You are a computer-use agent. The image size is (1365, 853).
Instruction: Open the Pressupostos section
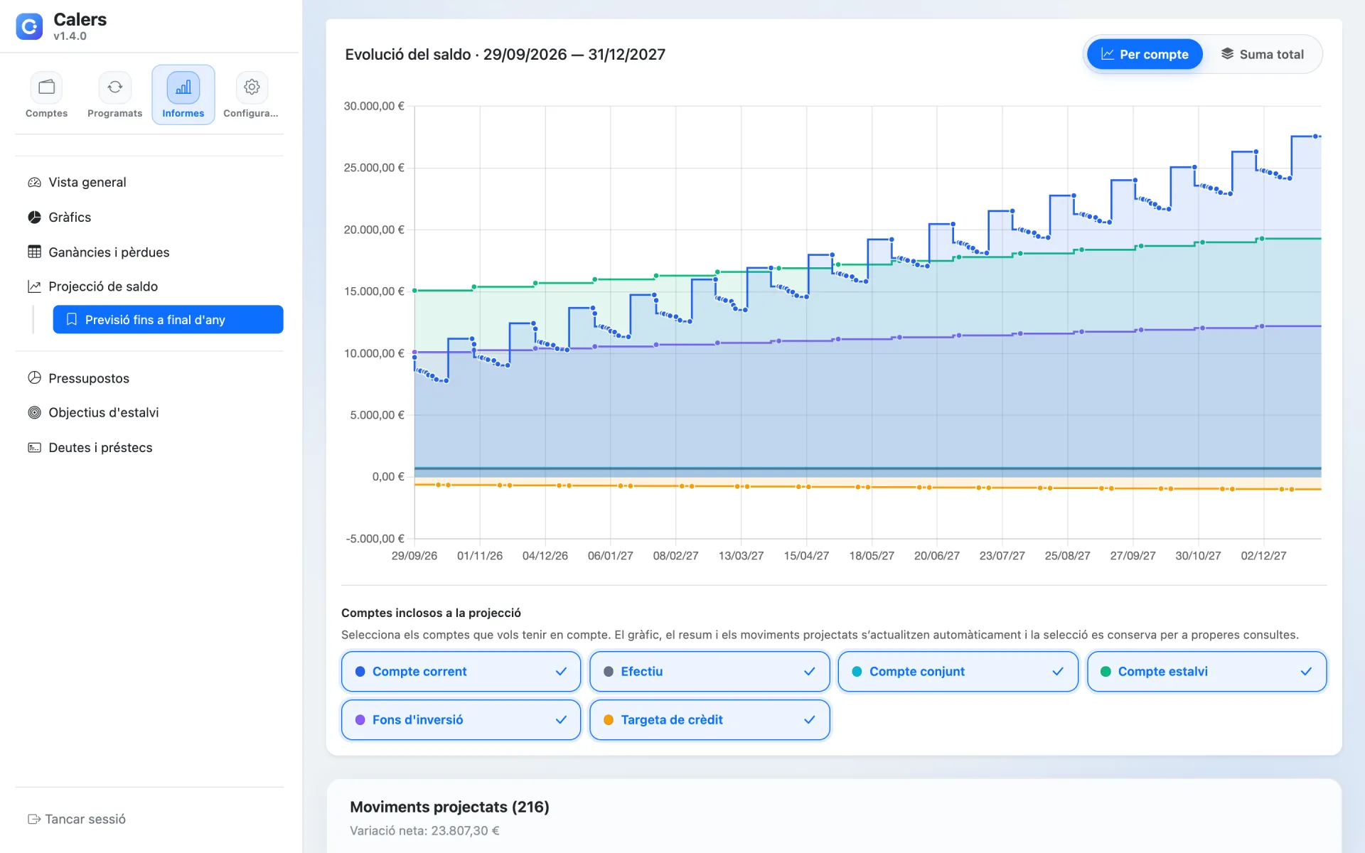pyautogui.click(x=149, y=377)
